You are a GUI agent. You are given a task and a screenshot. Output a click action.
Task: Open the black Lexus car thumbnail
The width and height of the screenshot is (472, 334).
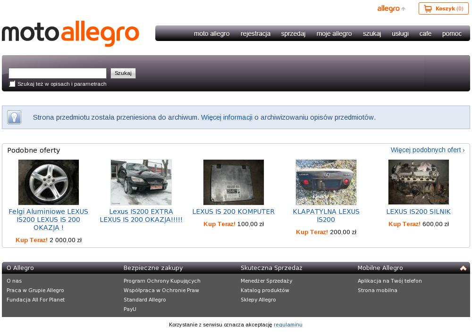(x=141, y=182)
